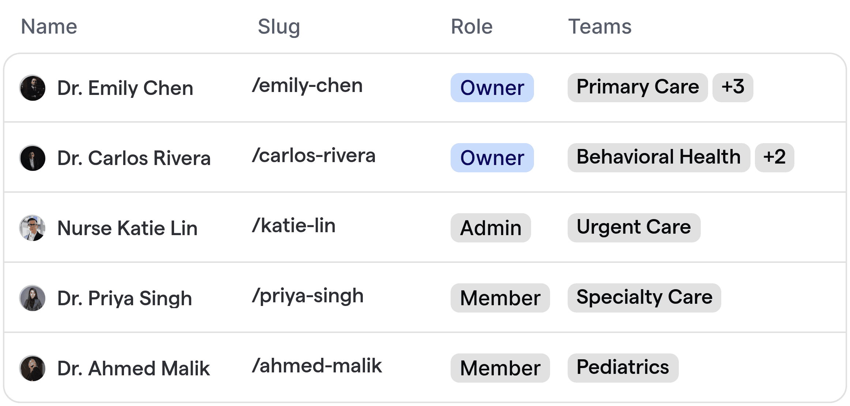Expand Carlos Rivera's +2 teams badge
Image resolution: width=850 pixels, height=406 pixels.
pos(774,158)
